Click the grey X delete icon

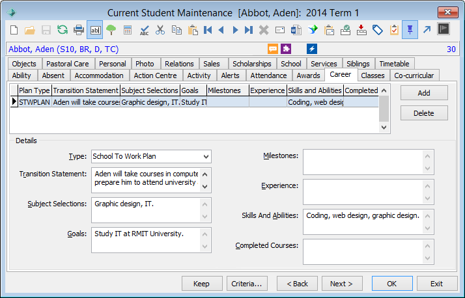click(264, 30)
